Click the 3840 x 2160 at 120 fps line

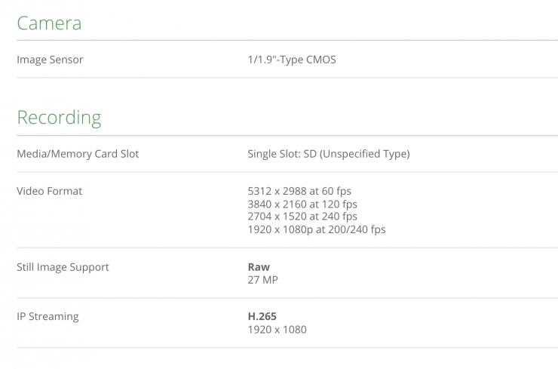click(x=302, y=204)
